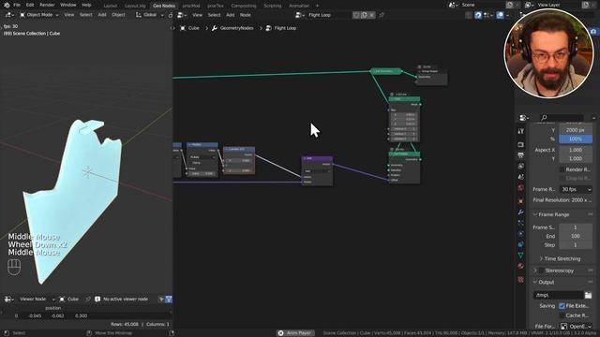Screen dimensions: 600x337
Task: Switch to the Layout workspace tab
Action: [x=111, y=6]
